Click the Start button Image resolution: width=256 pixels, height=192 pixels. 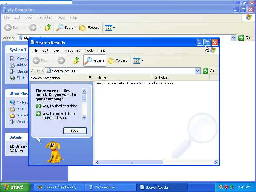pyautogui.click(x=15, y=187)
